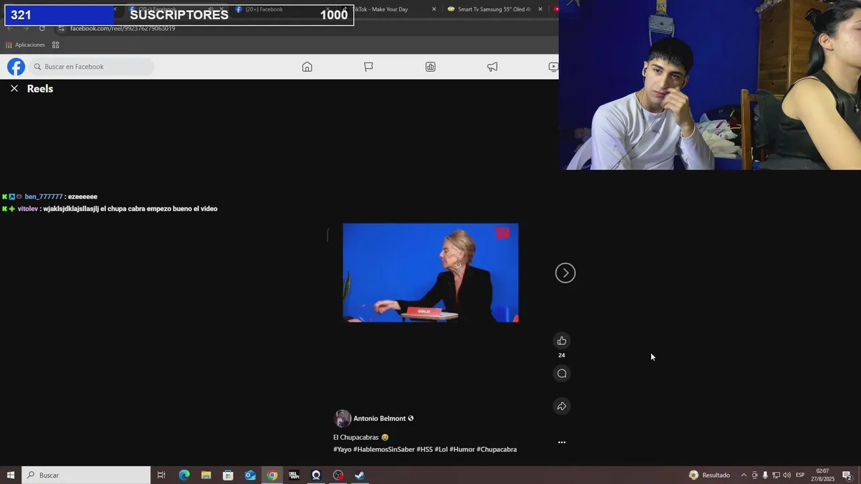This screenshot has width=861, height=484.
Task: Reload the page with the refresh button
Action: (x=42, y=28)
